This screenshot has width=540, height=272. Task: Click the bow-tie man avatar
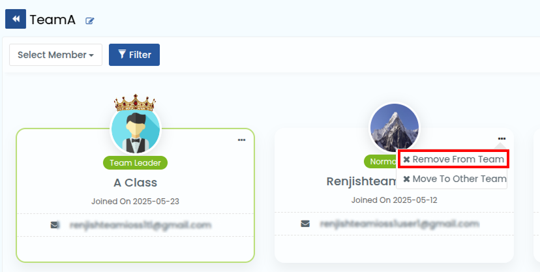[x=136, y=129]
